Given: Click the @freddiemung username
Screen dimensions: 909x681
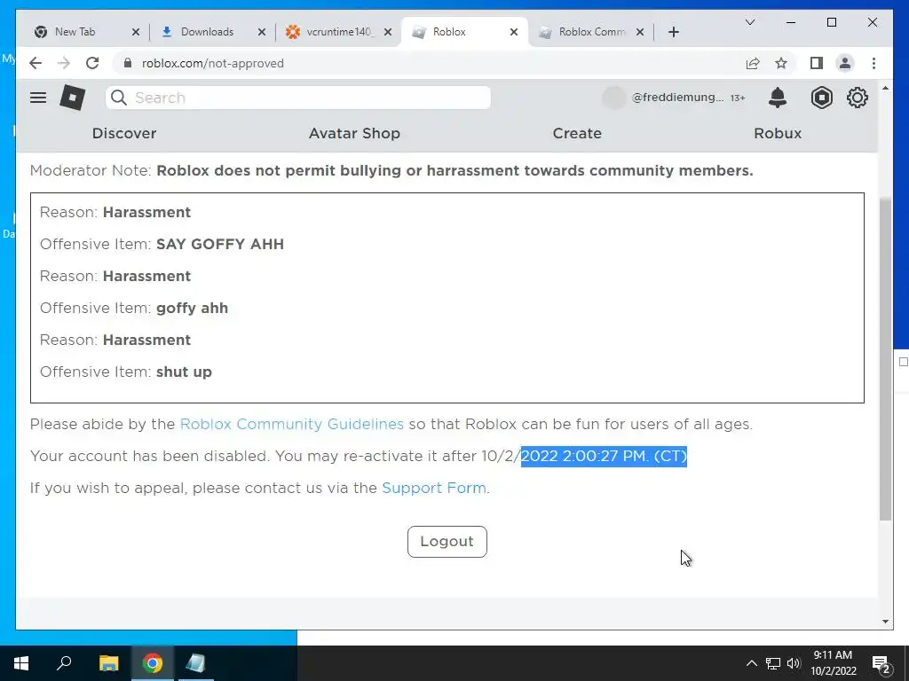Looking at the screenshot, I should tap(677, 98).
